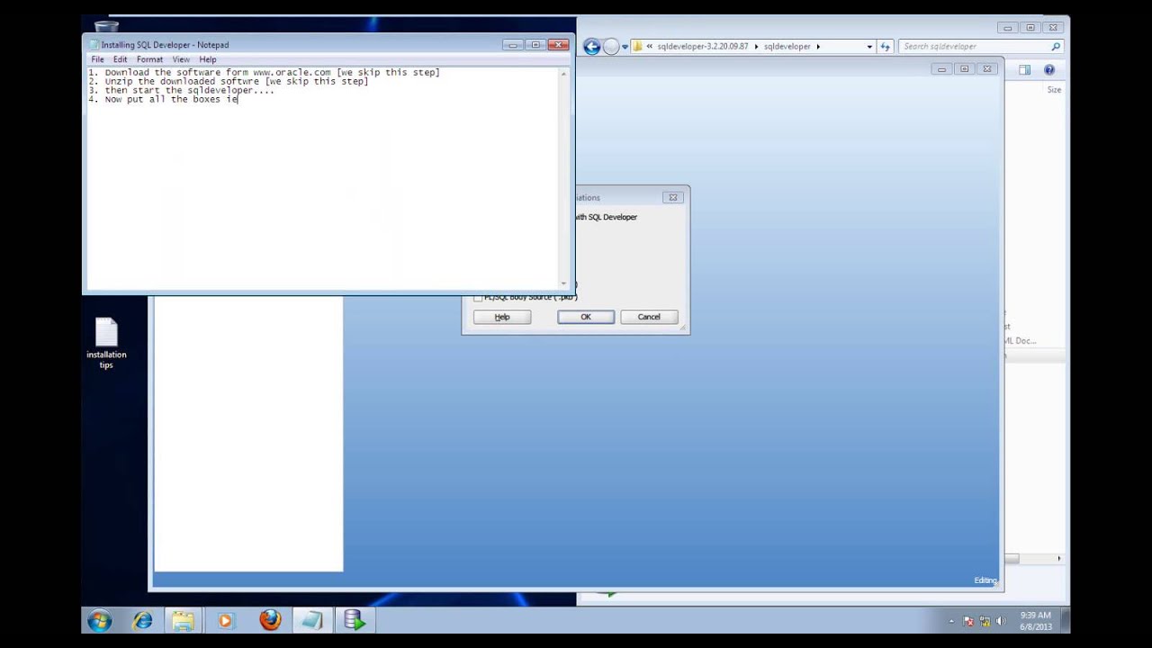Open Notepad's Format menu

point(149,59)
